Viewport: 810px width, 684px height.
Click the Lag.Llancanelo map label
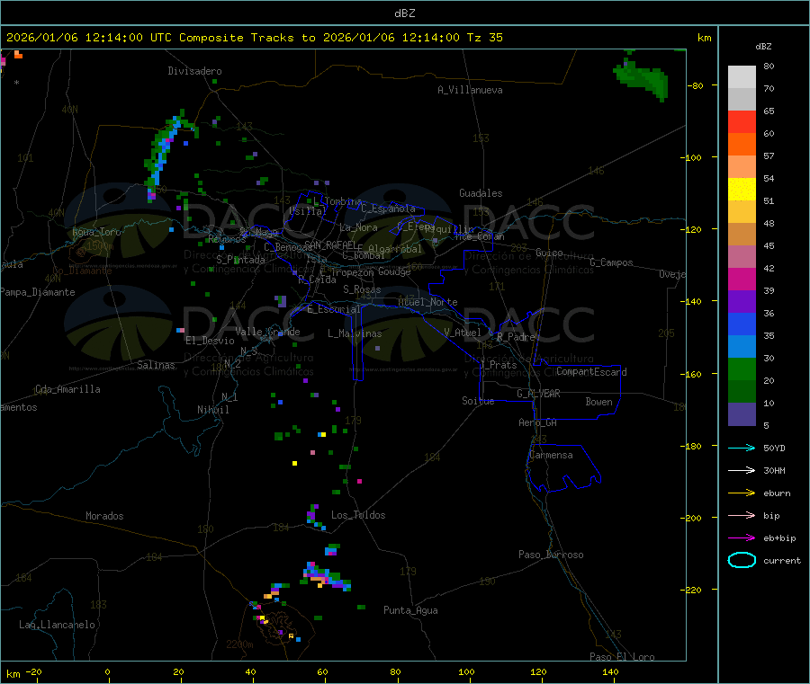tap(57, 625)
